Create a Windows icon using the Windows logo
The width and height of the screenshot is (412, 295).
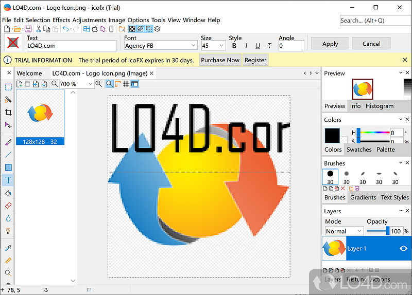pos(87,29)
